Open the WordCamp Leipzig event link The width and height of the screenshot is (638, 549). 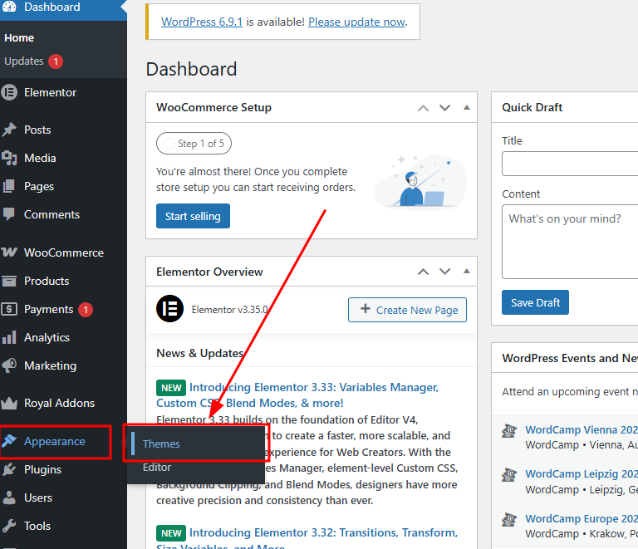tap(582, 473)
